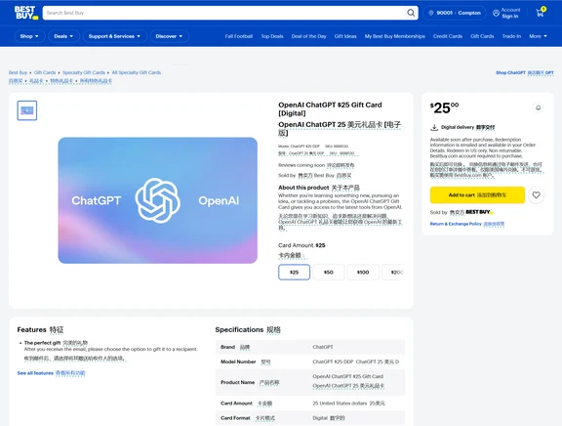This screenshot has height=426, width=562.
Task: Click the Best Buy breadcrumb
Action: (18, 72)
